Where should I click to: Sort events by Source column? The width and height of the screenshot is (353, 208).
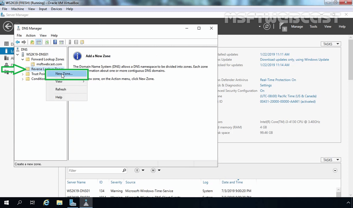130,182
